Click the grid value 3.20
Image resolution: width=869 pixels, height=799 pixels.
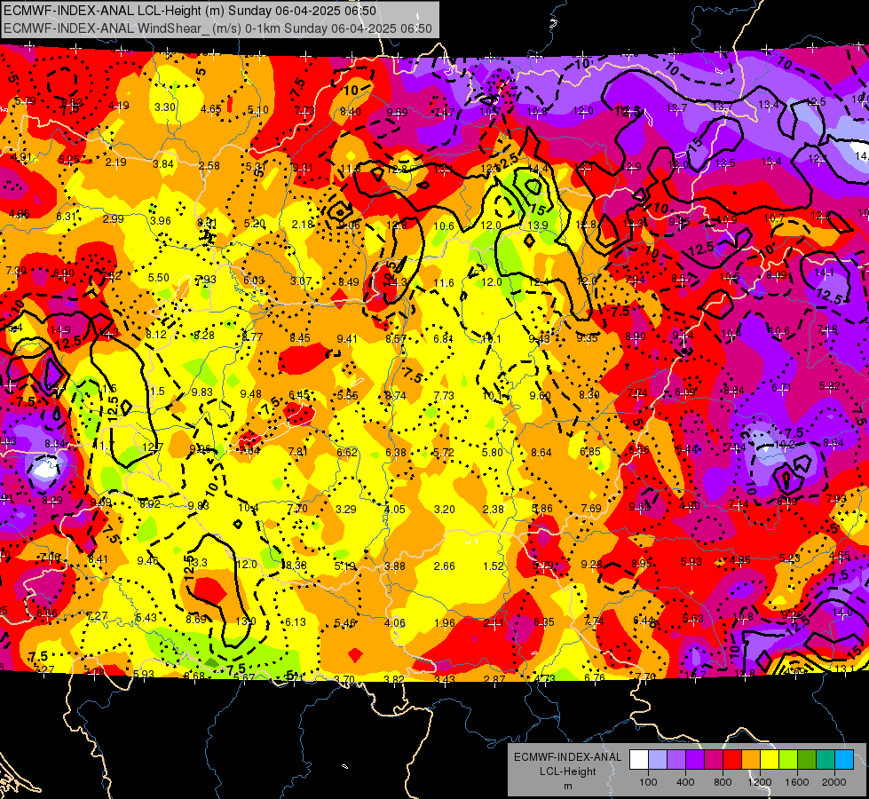(445, 509)
